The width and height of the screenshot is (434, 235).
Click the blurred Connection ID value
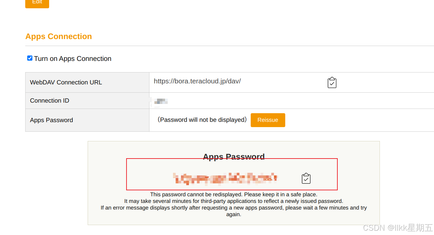pos(160,101)
